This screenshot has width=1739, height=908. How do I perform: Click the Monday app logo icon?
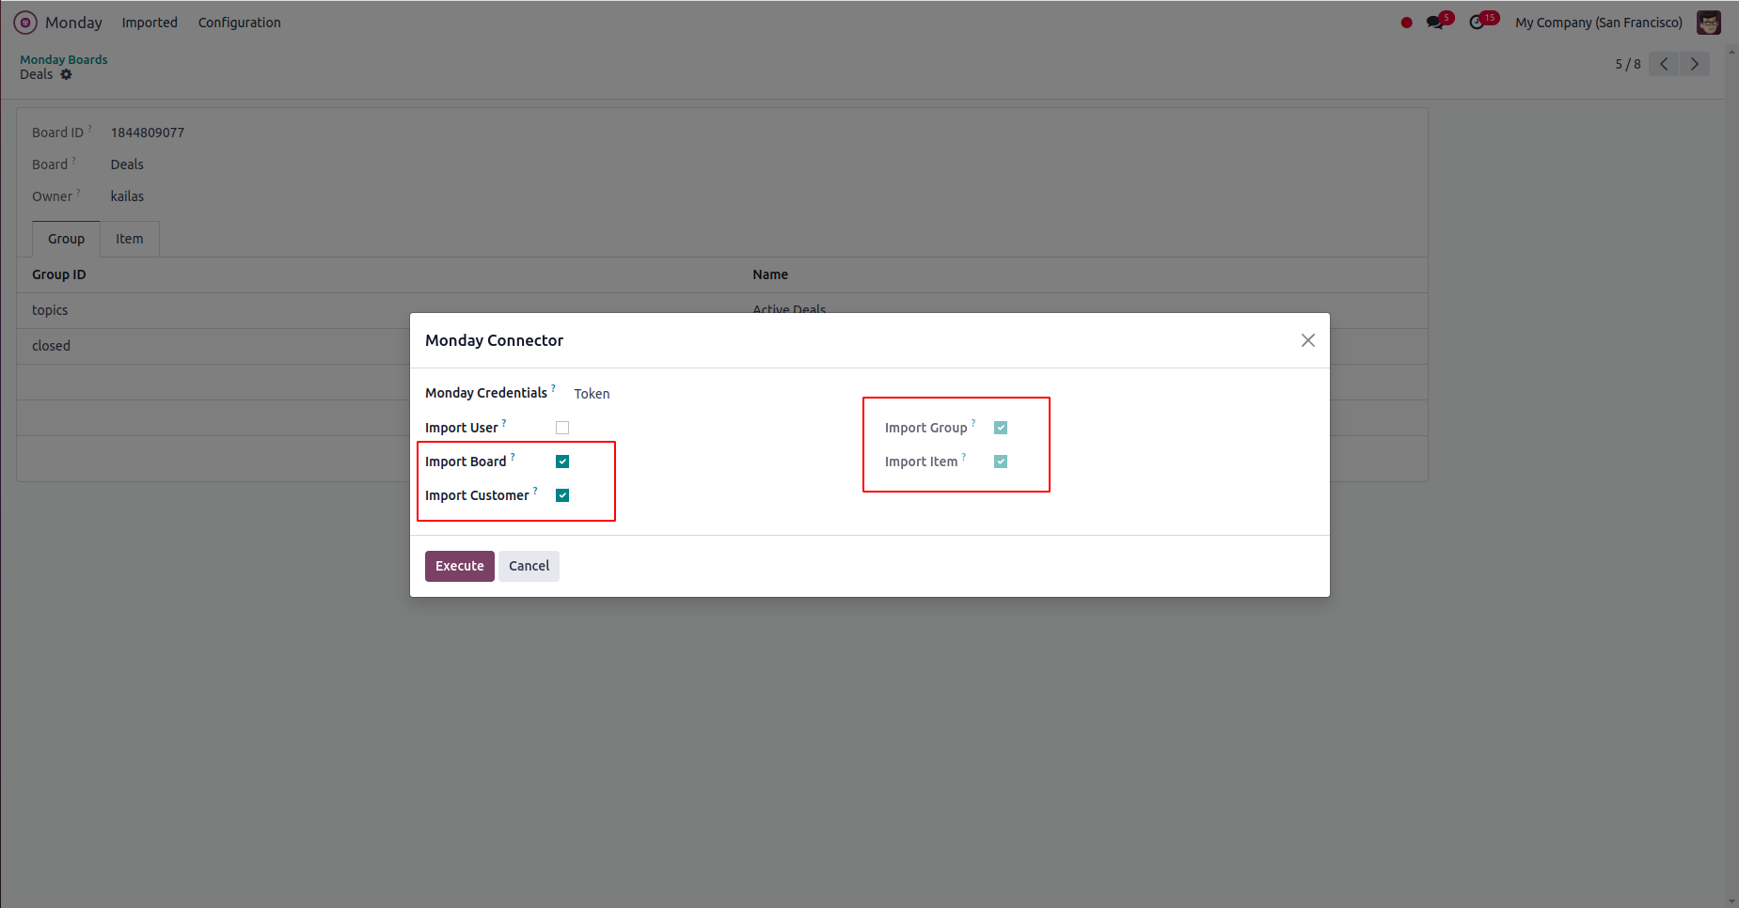tap(25, 23)
